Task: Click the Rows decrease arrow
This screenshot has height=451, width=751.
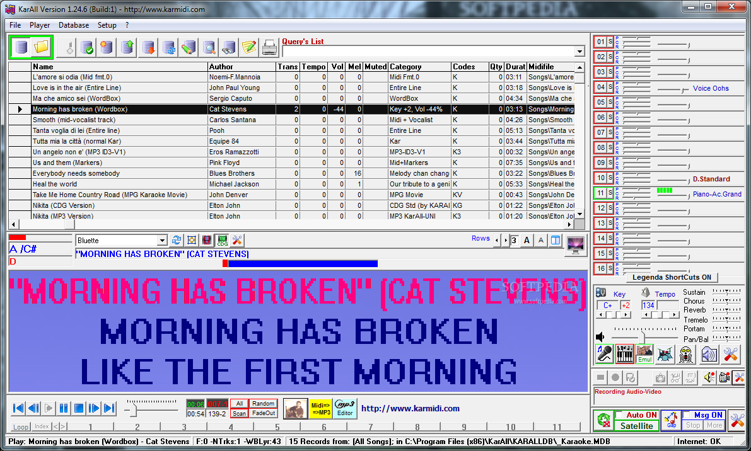Action: (497, 240)
